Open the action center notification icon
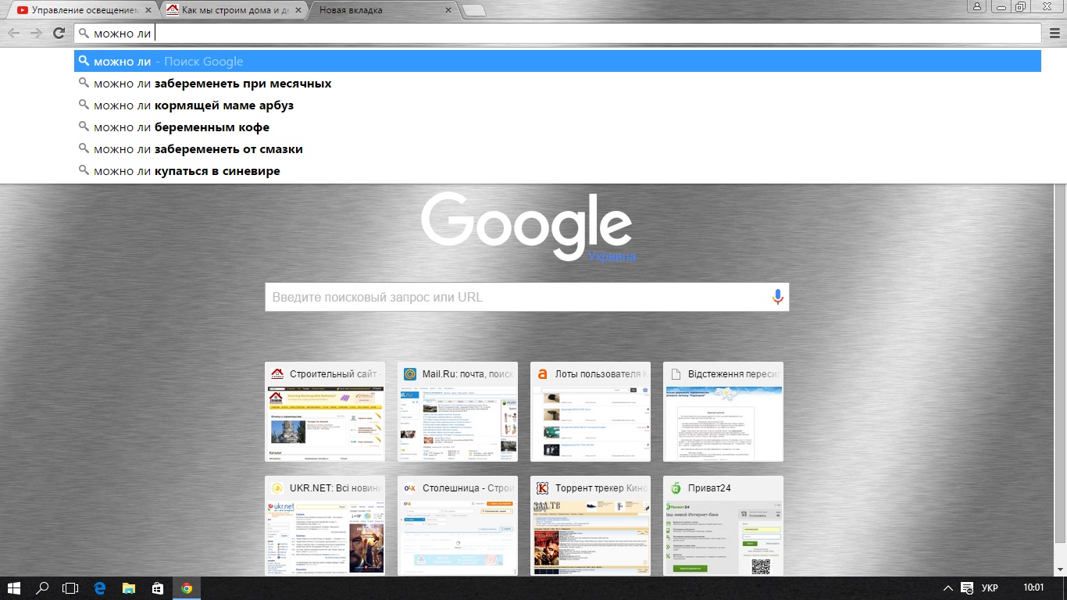This screenshot has width=1067, height=600. (x=966, y=587)
